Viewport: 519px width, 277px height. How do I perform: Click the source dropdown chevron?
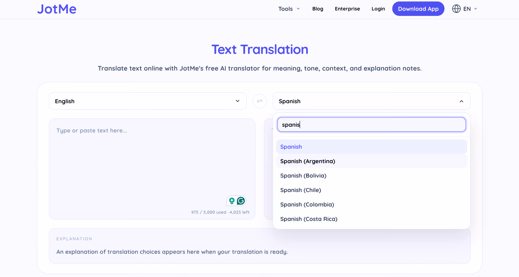click(237, 101)
